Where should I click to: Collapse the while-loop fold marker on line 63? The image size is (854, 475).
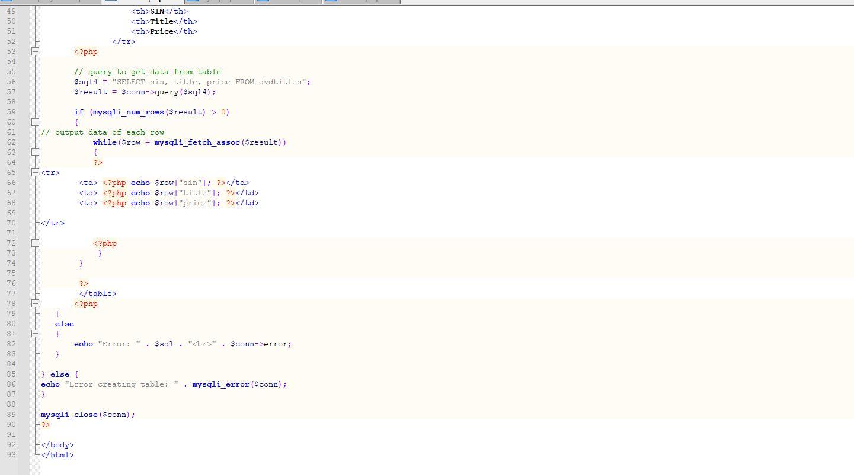tap(35, 152)
